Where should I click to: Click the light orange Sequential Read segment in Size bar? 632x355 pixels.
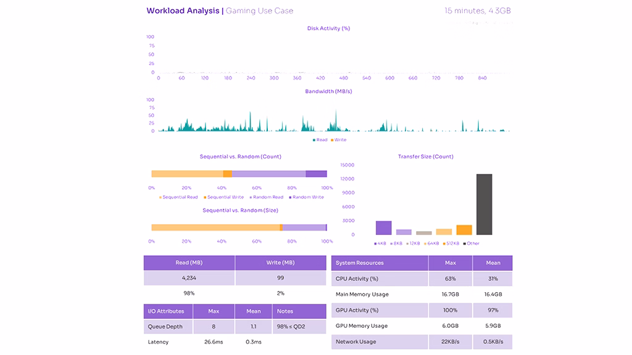215,227
